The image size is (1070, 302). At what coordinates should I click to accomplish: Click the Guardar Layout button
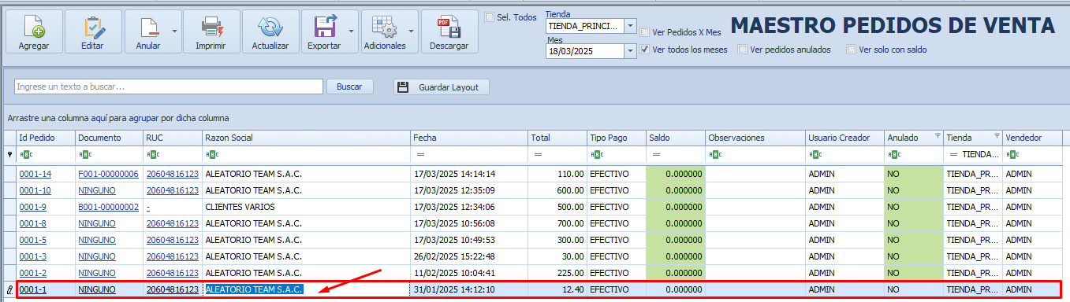442,87
